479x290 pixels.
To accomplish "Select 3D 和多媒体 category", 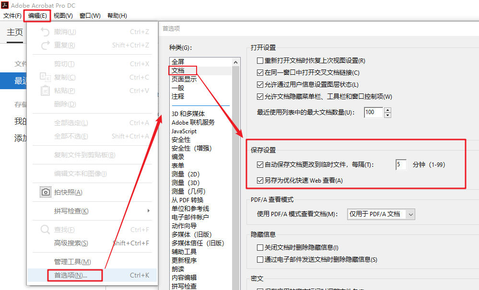I will [188, 114].
